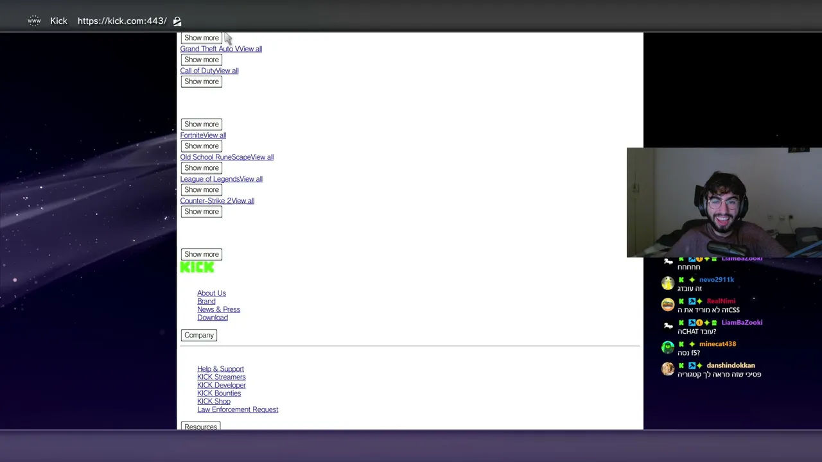
Task: Click the www globe icon in the browser bar
Action: point(34,21)
